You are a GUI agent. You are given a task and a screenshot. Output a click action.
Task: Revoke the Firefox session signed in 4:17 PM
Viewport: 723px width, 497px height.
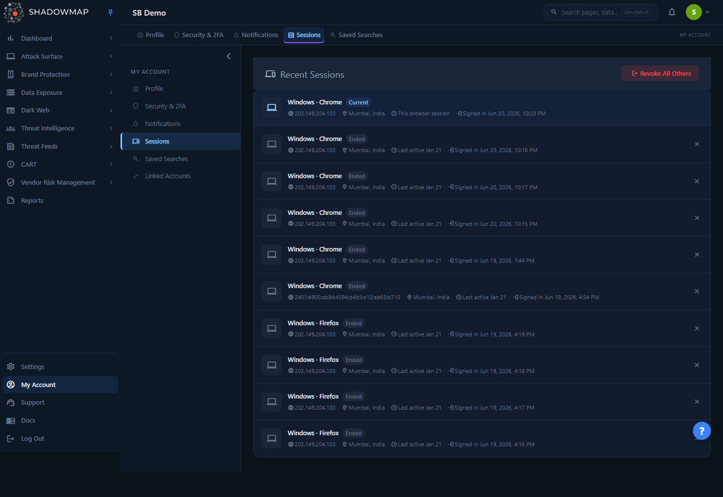pyautogui.click(x=697, y=402)
